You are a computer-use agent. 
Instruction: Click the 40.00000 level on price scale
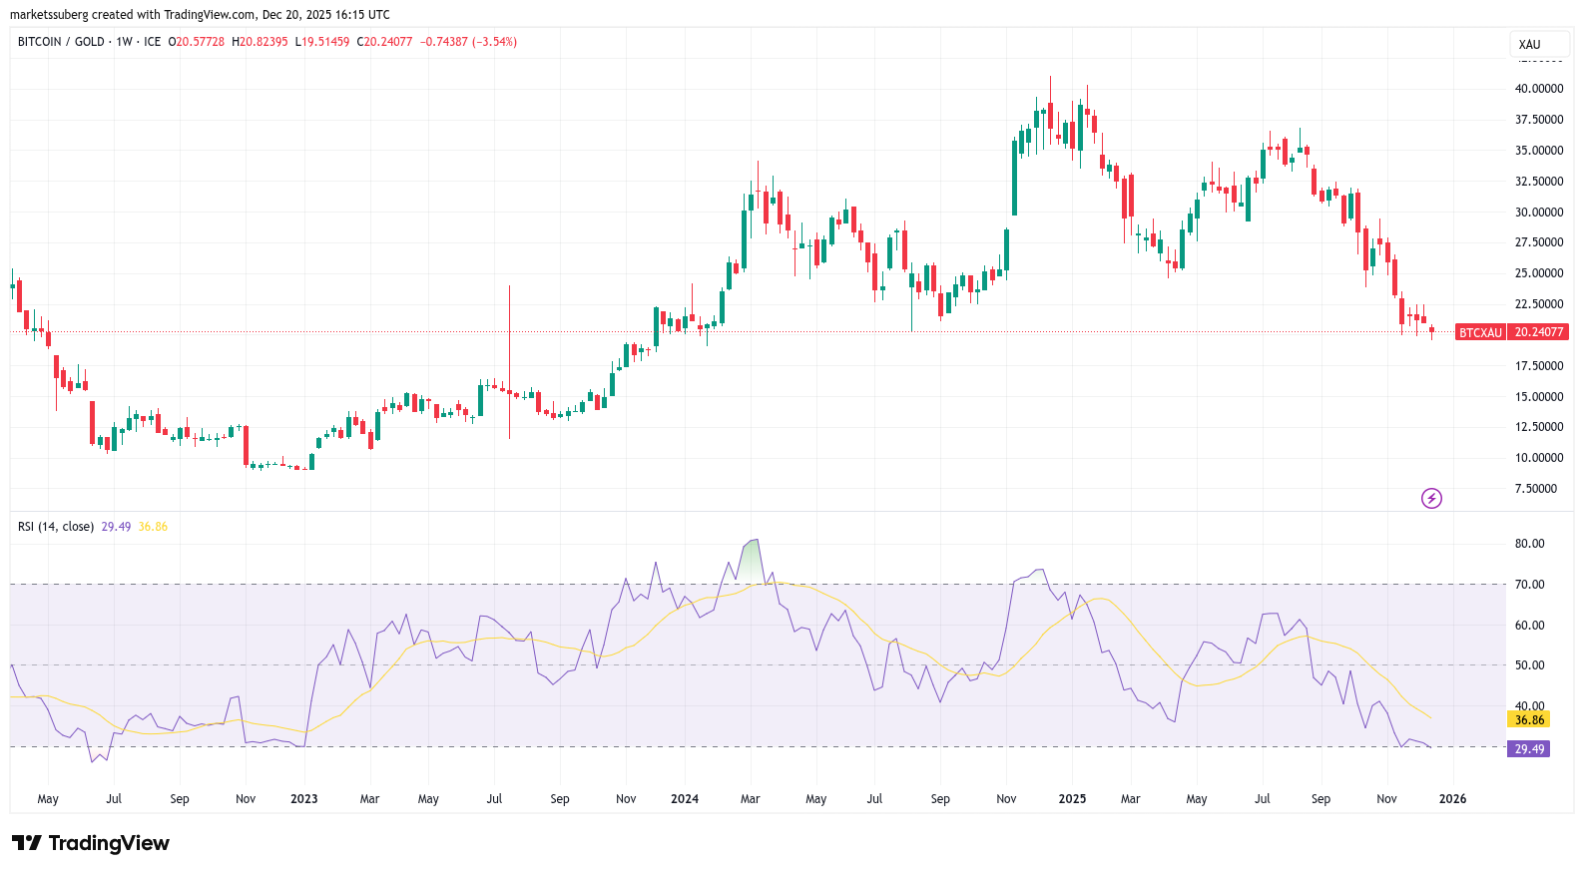coord(1538,89)
